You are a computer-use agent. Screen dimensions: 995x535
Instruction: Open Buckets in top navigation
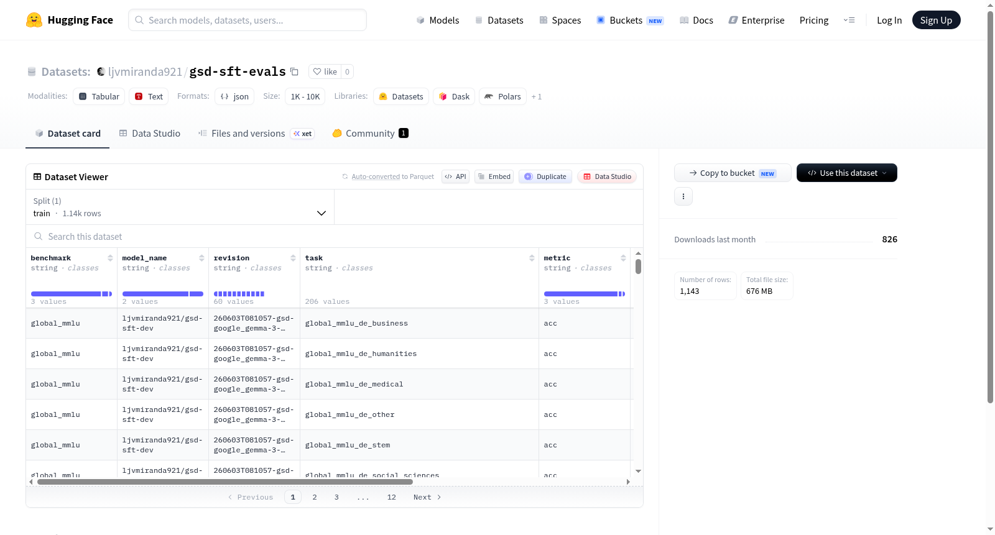pos(630,21)
